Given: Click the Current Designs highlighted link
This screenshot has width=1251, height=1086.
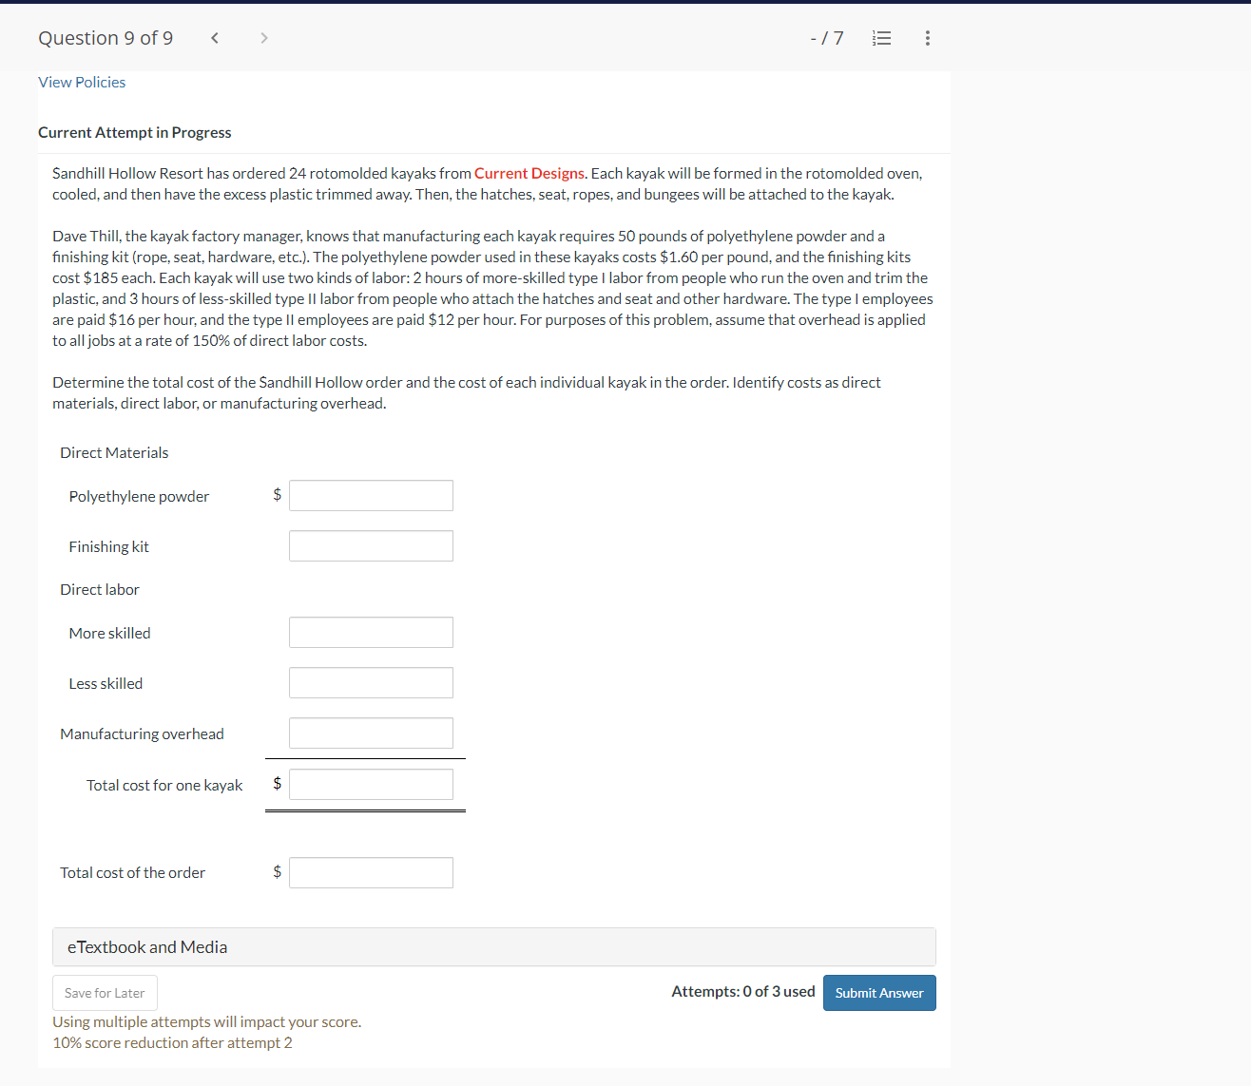Looking at the screenshot, I should pos(529,173).
